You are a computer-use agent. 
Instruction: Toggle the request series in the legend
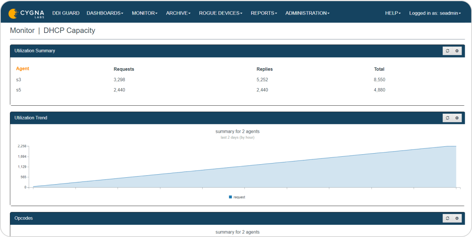[x=237, y=197]
